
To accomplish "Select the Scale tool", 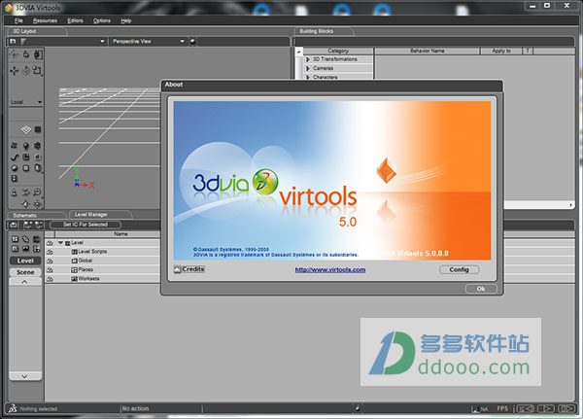I will (37, 70).
